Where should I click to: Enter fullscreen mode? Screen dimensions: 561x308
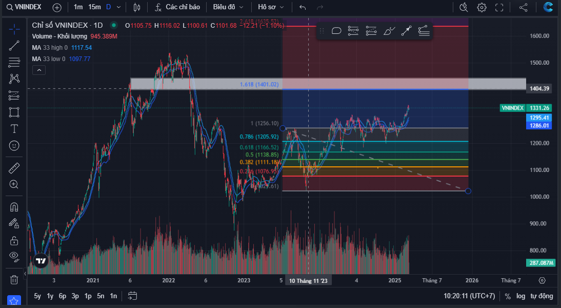tap(499, 7)
